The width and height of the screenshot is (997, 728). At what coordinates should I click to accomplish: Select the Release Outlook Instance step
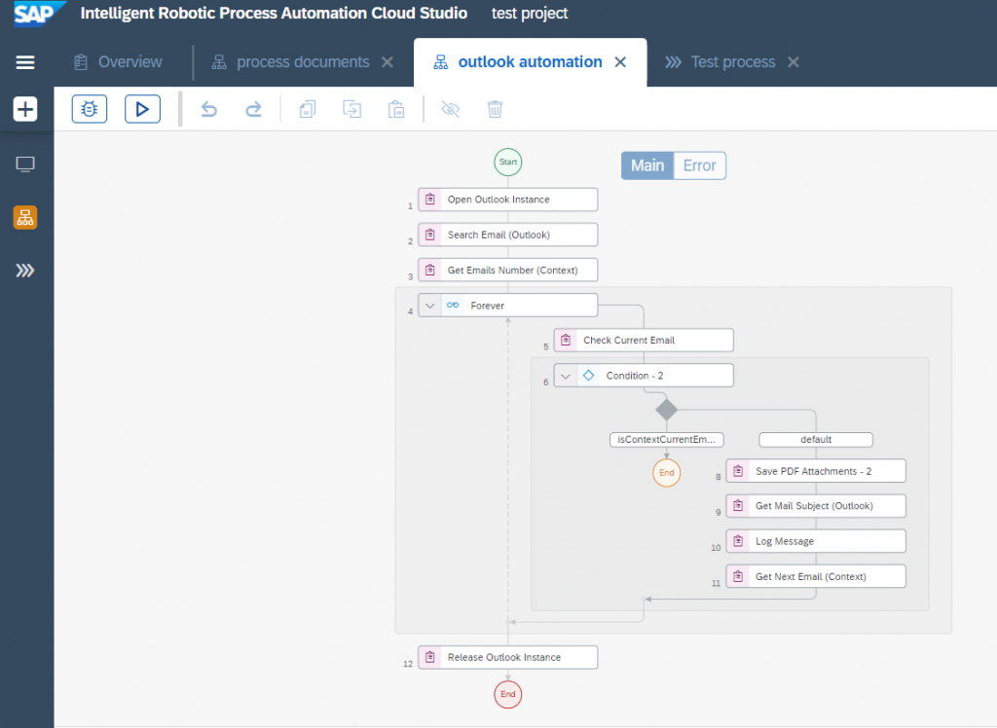(508, 657)
